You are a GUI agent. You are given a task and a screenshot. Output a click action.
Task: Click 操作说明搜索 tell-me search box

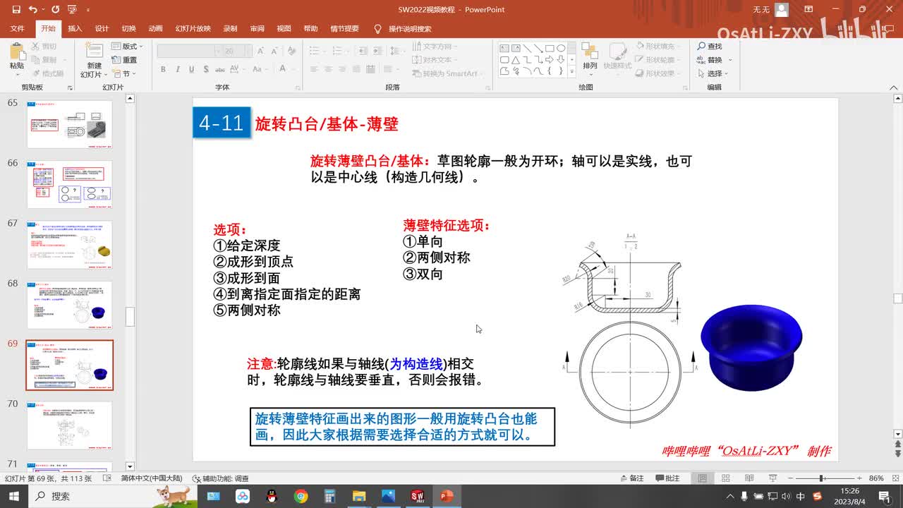tap(409, 29)
